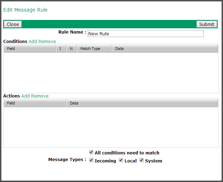Click the Edit Message Rule heading
Viewport: 223px width, 182px height.
pos(25,10)
